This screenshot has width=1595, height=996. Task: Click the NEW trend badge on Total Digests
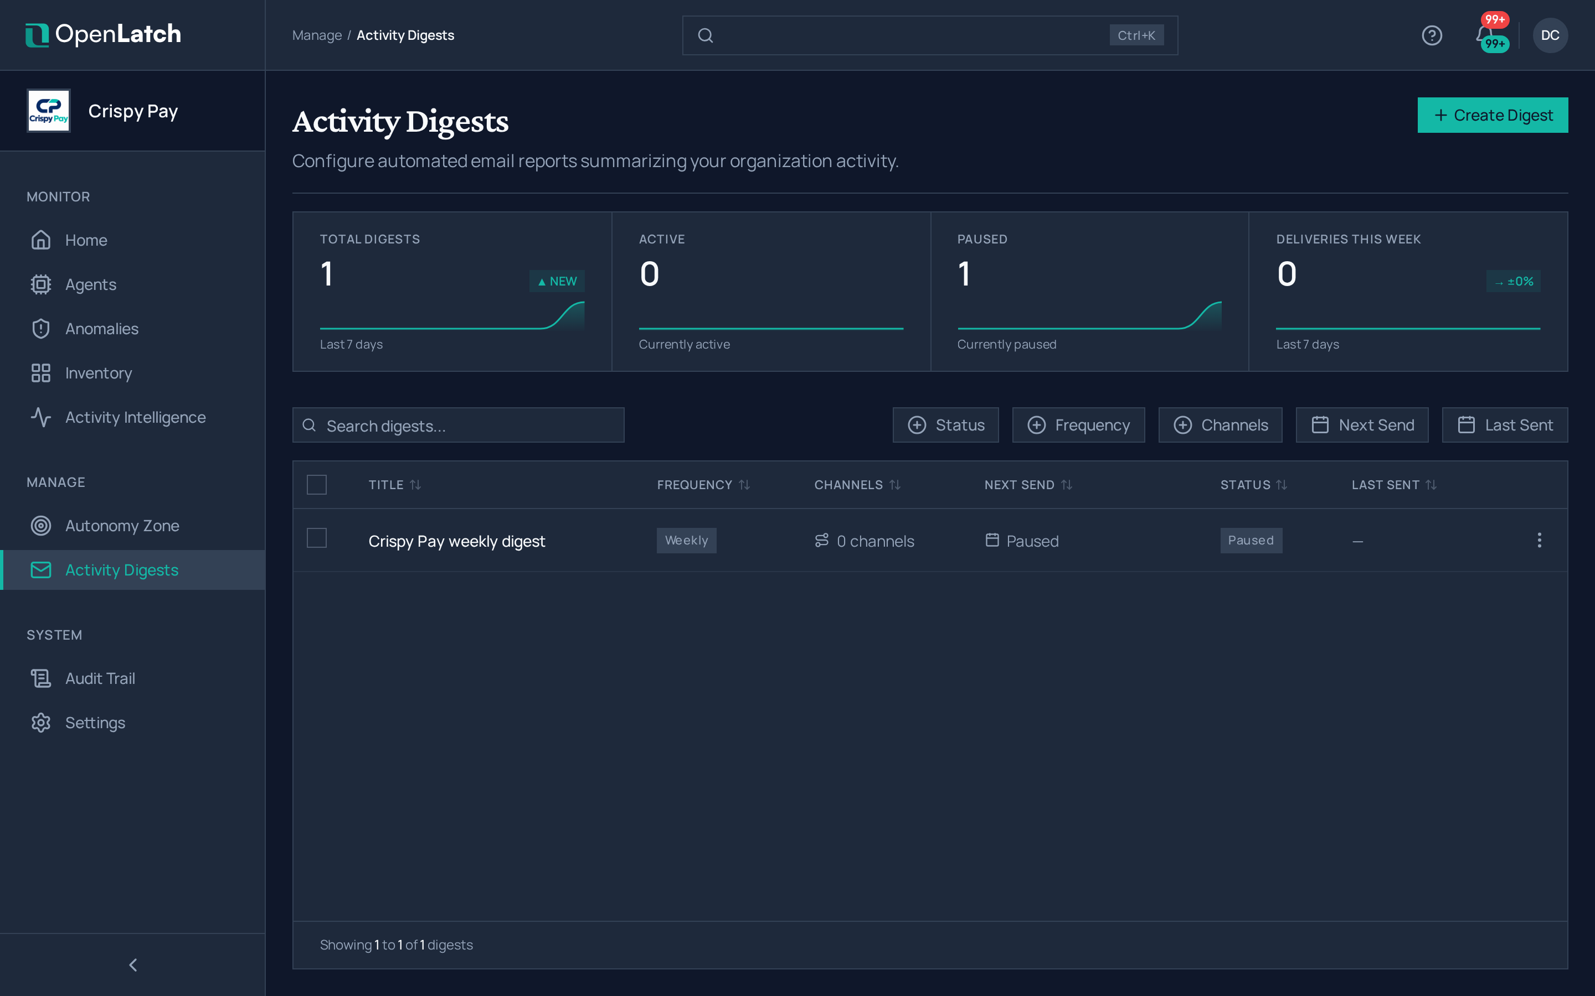(x=557, y=281)
